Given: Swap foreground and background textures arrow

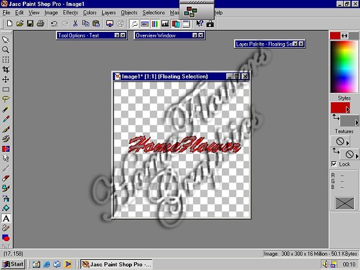Looking at the screenshot, I should (335, 151).
